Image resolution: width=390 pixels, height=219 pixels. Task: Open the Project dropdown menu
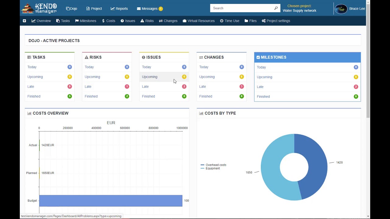[94, 9]
